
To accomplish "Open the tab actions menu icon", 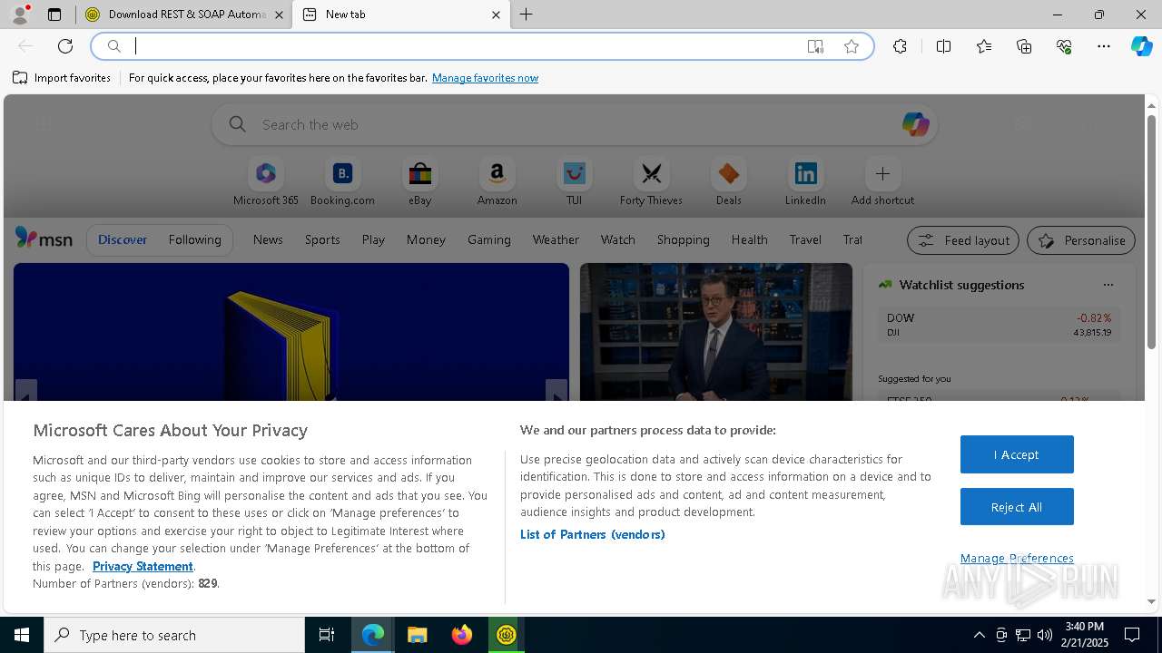I will click(54, 15).
